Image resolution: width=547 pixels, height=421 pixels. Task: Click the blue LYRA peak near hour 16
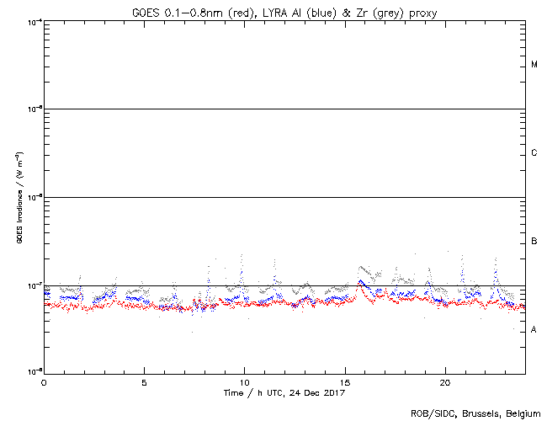tap(361, 280)
